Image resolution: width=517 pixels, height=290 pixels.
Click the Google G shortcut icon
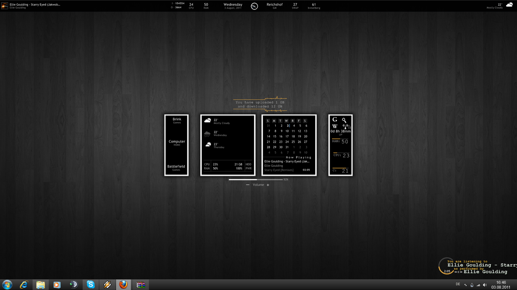tap(335, 120)
